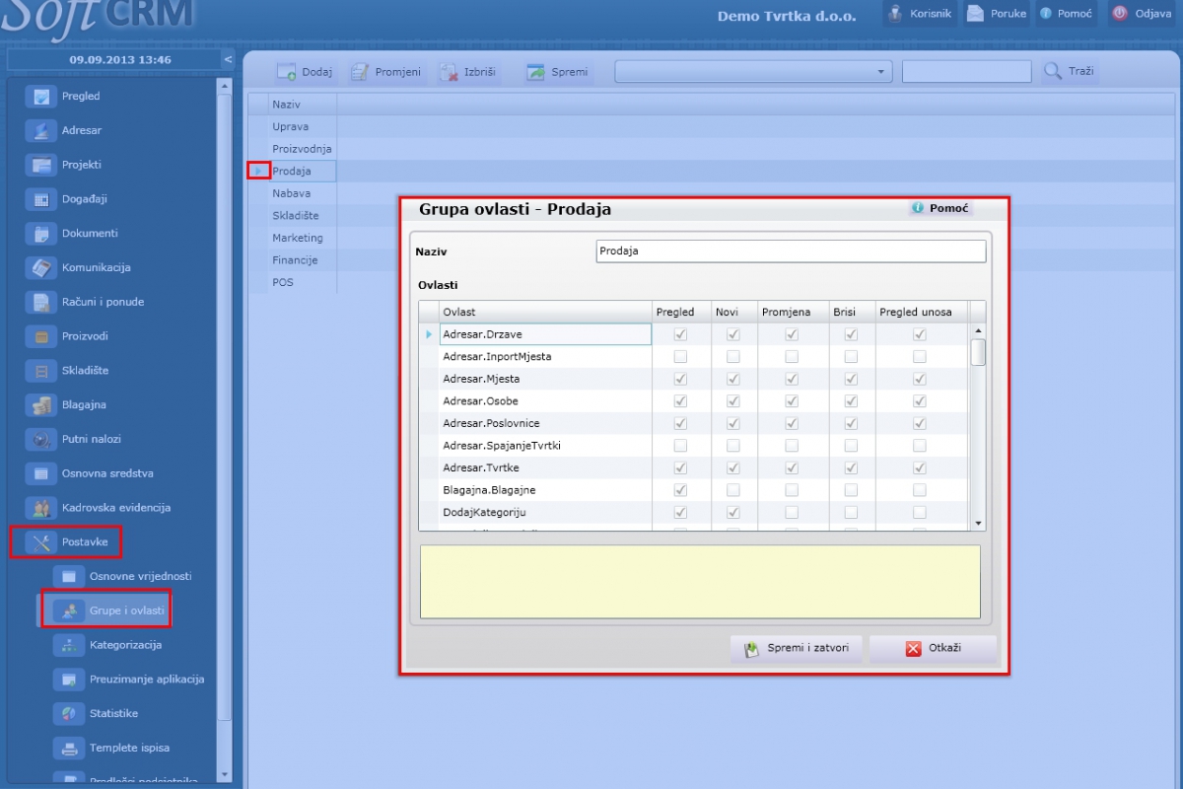Click the Izbriši toolbar button
The width and height of the screenshot is (1183, 789).
click(x=467, y=72)
